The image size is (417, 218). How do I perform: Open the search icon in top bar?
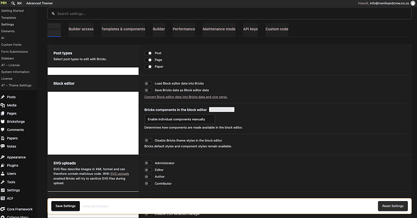pos(13,3)
